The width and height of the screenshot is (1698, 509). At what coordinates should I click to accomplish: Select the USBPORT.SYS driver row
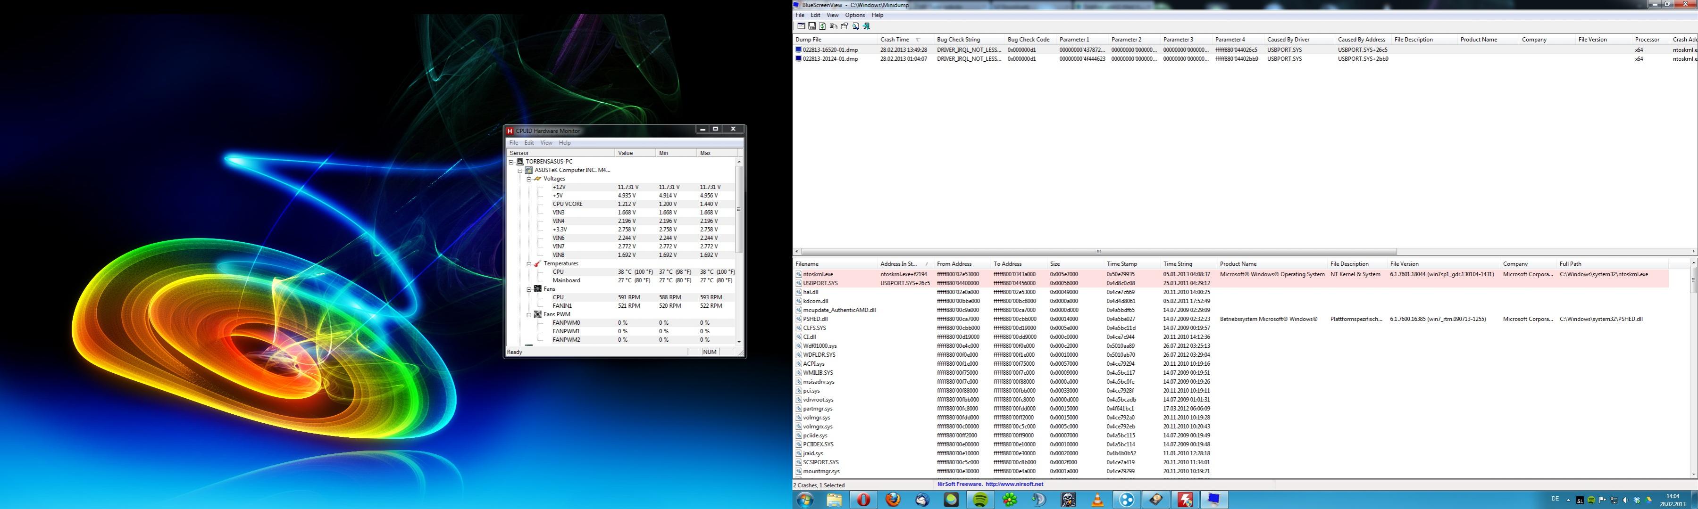tap(820, 283)
